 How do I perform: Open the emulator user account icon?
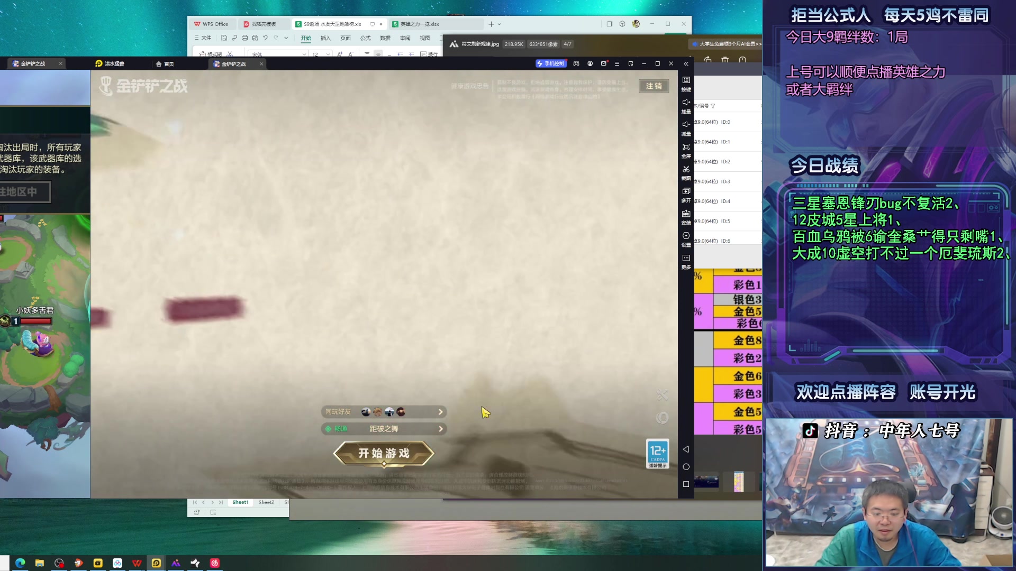(x=590, y=63)
